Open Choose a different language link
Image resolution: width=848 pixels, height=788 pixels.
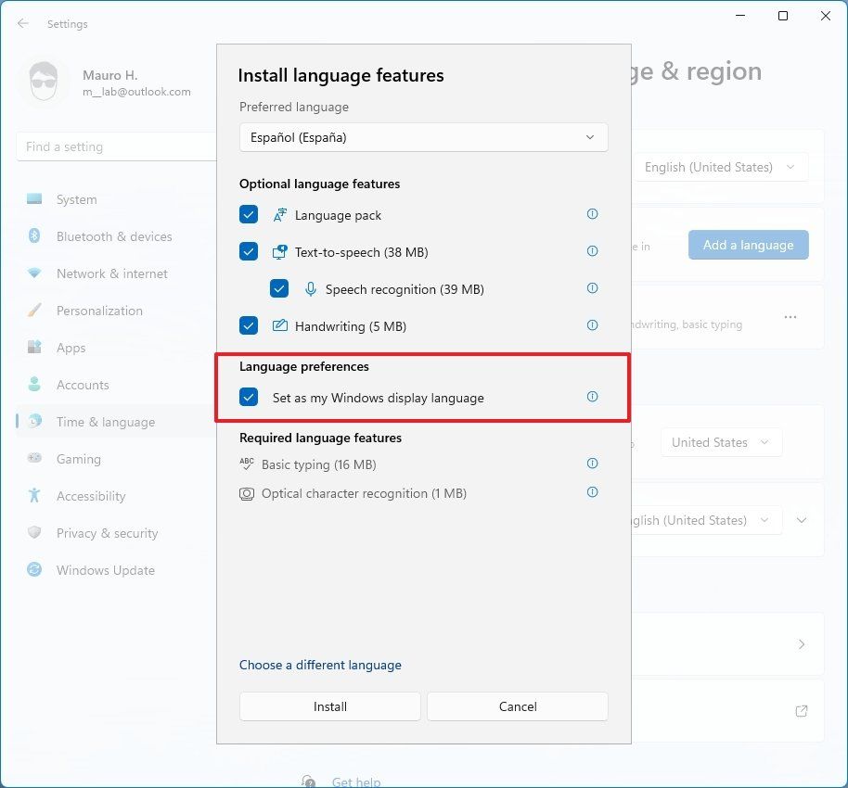coord(320,665)
